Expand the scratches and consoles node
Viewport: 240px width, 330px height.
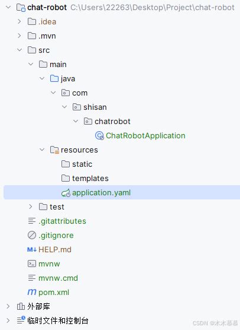8,321
